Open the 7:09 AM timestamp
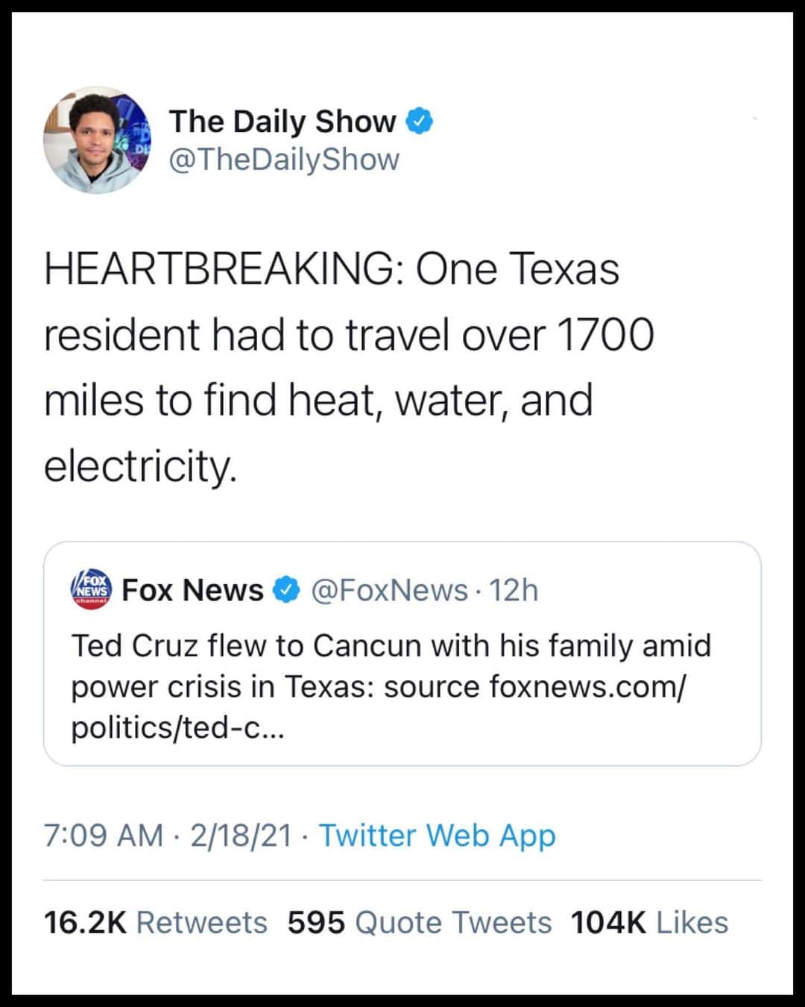805x1007 pixels. (x=104, y=835)
